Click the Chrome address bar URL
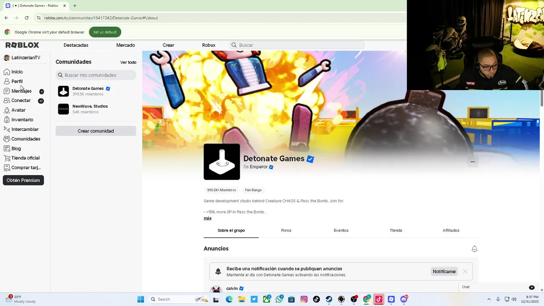Viewport: 544px width, 306px height. [101, 18]
